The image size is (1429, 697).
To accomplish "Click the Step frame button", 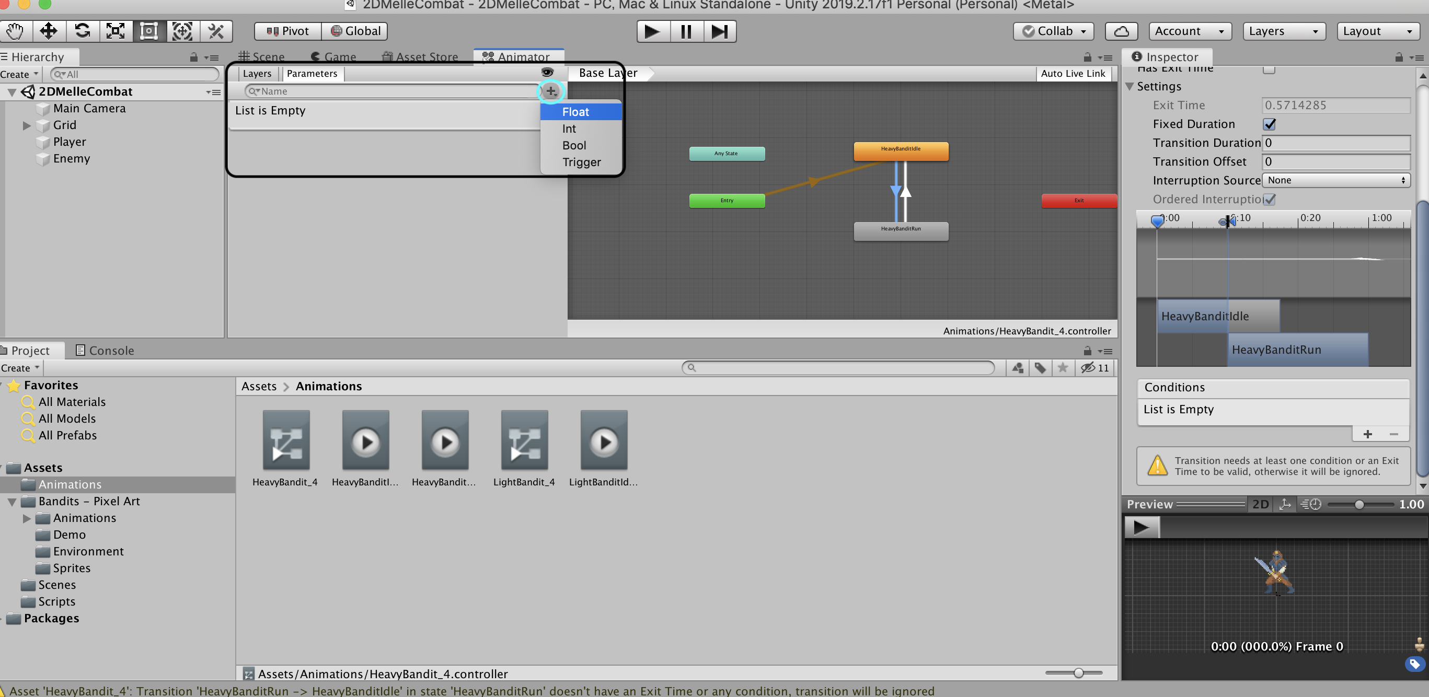I will click(720, 31).
